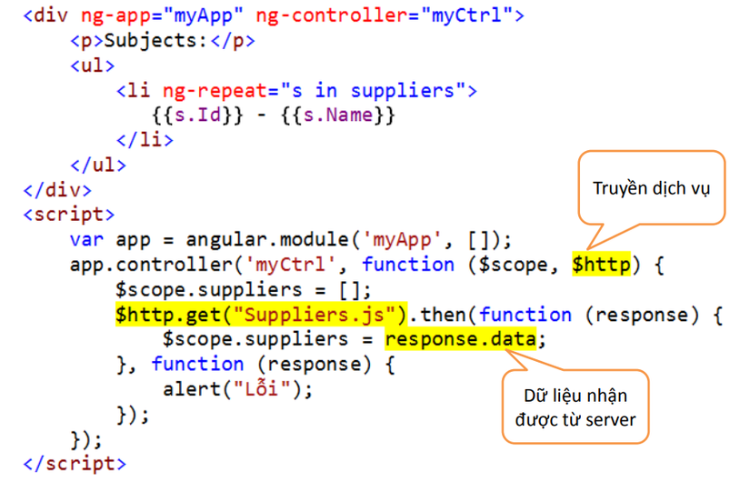Click the $scope.suppliers = [] line
Image resolution: width=750 pixels, height=492 pixels.
[244, 289]
